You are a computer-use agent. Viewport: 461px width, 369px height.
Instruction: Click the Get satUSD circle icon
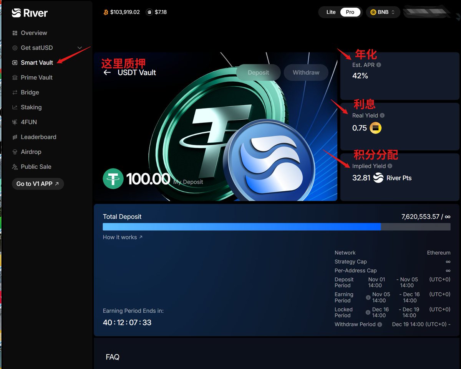tap(15, 48)
